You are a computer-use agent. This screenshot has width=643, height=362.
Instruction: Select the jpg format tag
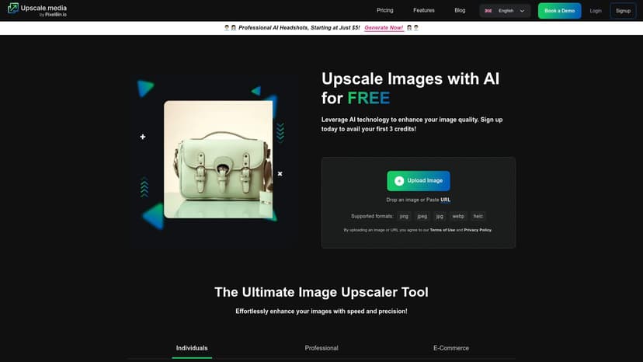pyautogui.click(x=440, y=216)
